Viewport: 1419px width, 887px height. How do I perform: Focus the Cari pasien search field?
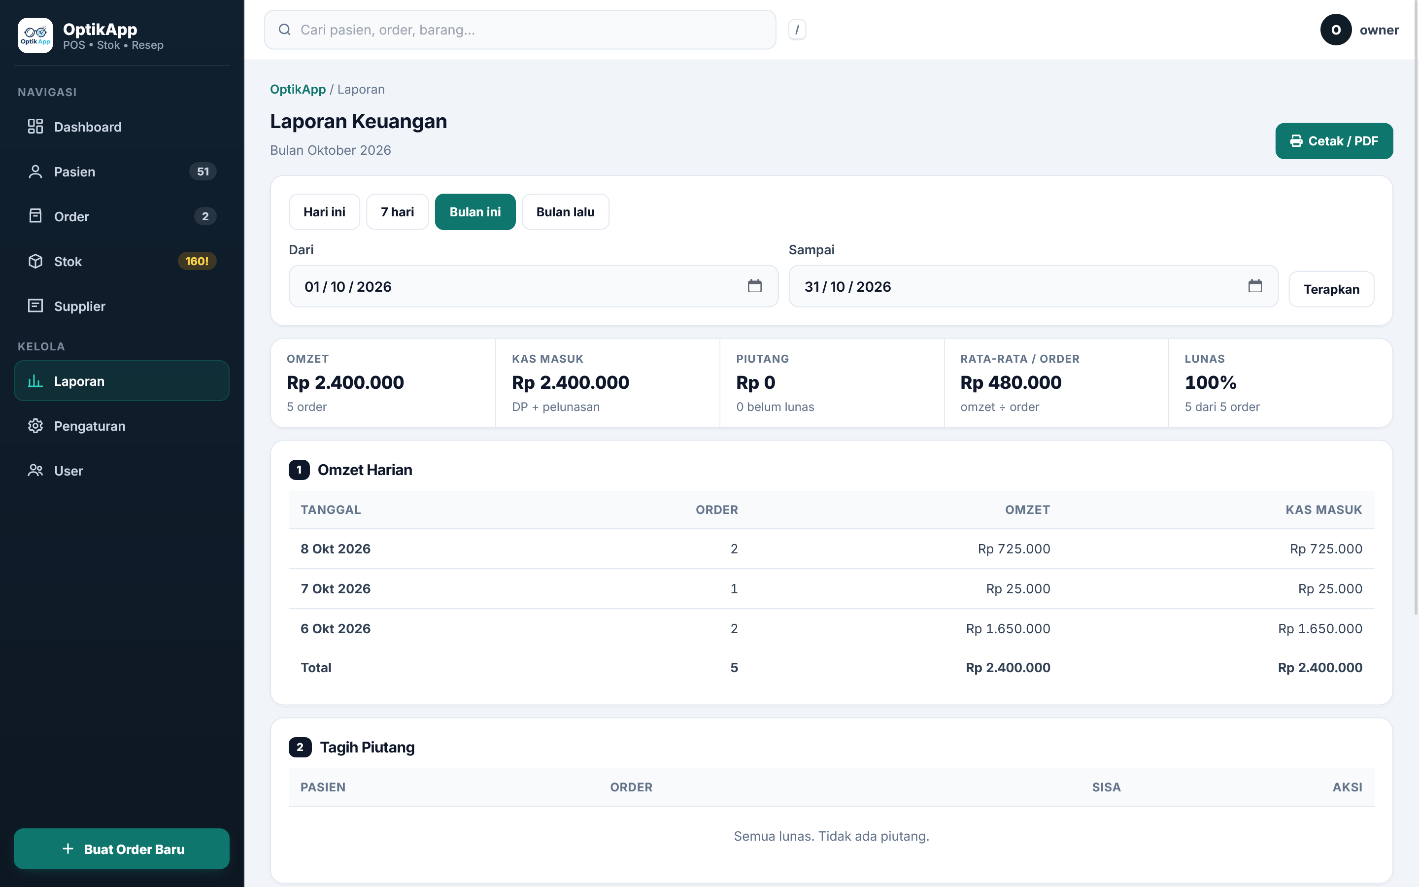pos(520,30)
